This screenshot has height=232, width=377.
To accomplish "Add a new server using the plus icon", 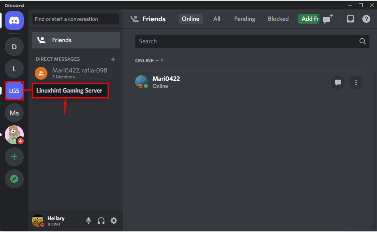I will click(x=14, y=157).
